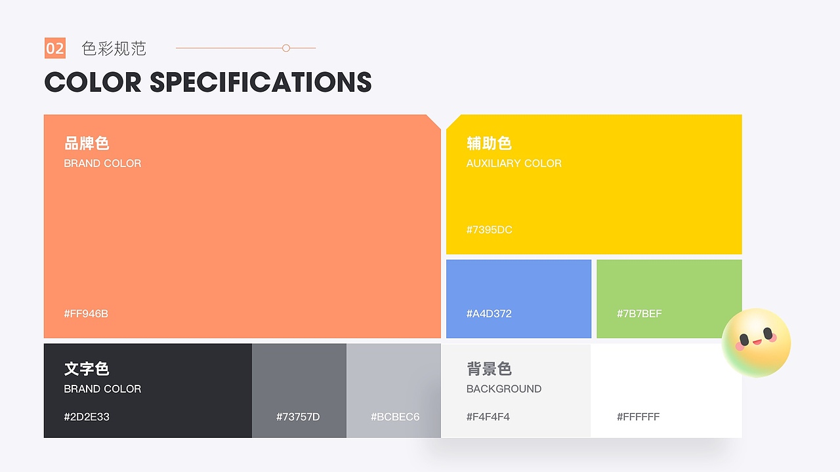Click the 'COLOR SPECIFICATIONS' title
The width and height of the screenshot is (840, 472).
click(207, 83)
